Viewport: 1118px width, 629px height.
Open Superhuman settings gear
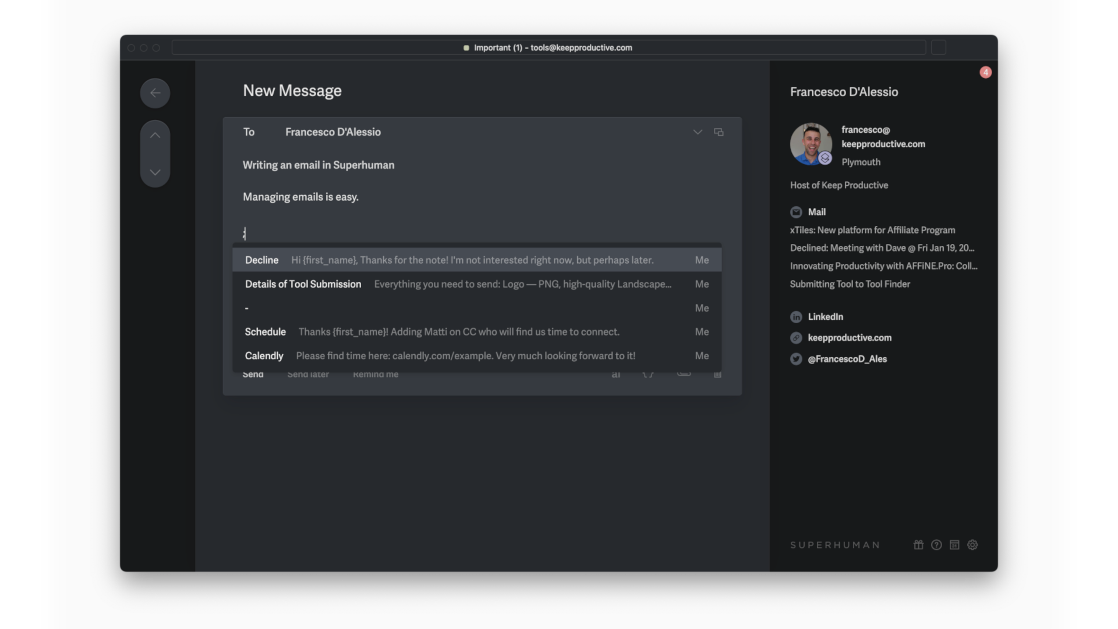tap(972, 545)
